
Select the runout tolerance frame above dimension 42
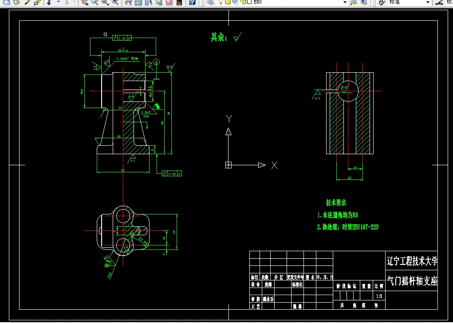pos(122,38)
